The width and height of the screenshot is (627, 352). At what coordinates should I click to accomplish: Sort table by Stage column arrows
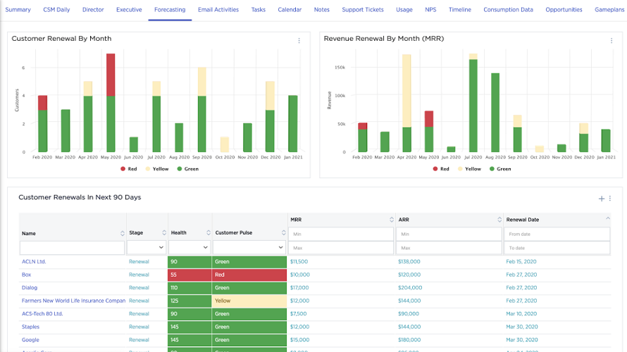[x=164, y=232]
